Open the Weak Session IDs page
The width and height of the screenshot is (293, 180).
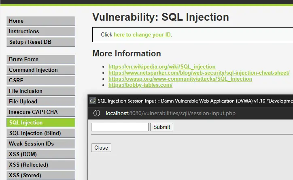41,144
